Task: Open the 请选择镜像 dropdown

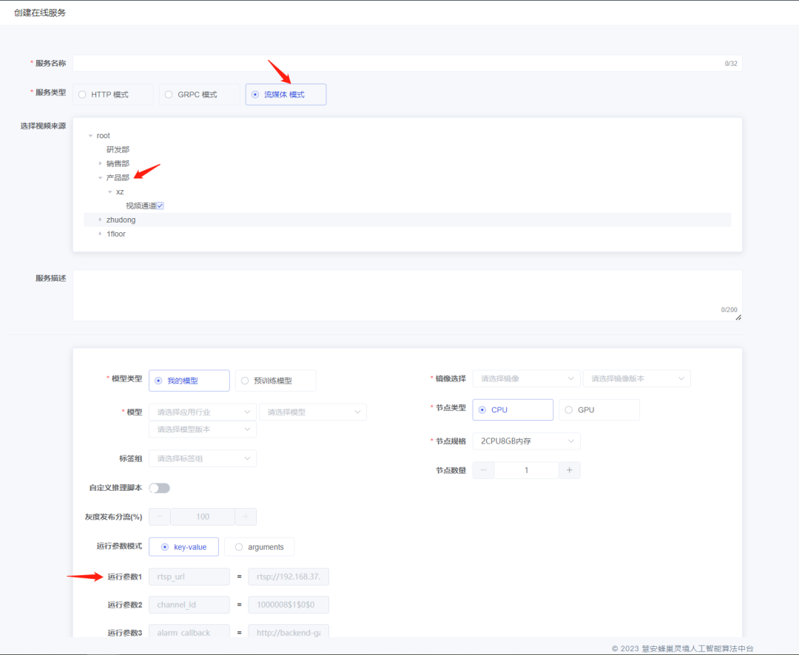Action: click(x=526, y=379)
